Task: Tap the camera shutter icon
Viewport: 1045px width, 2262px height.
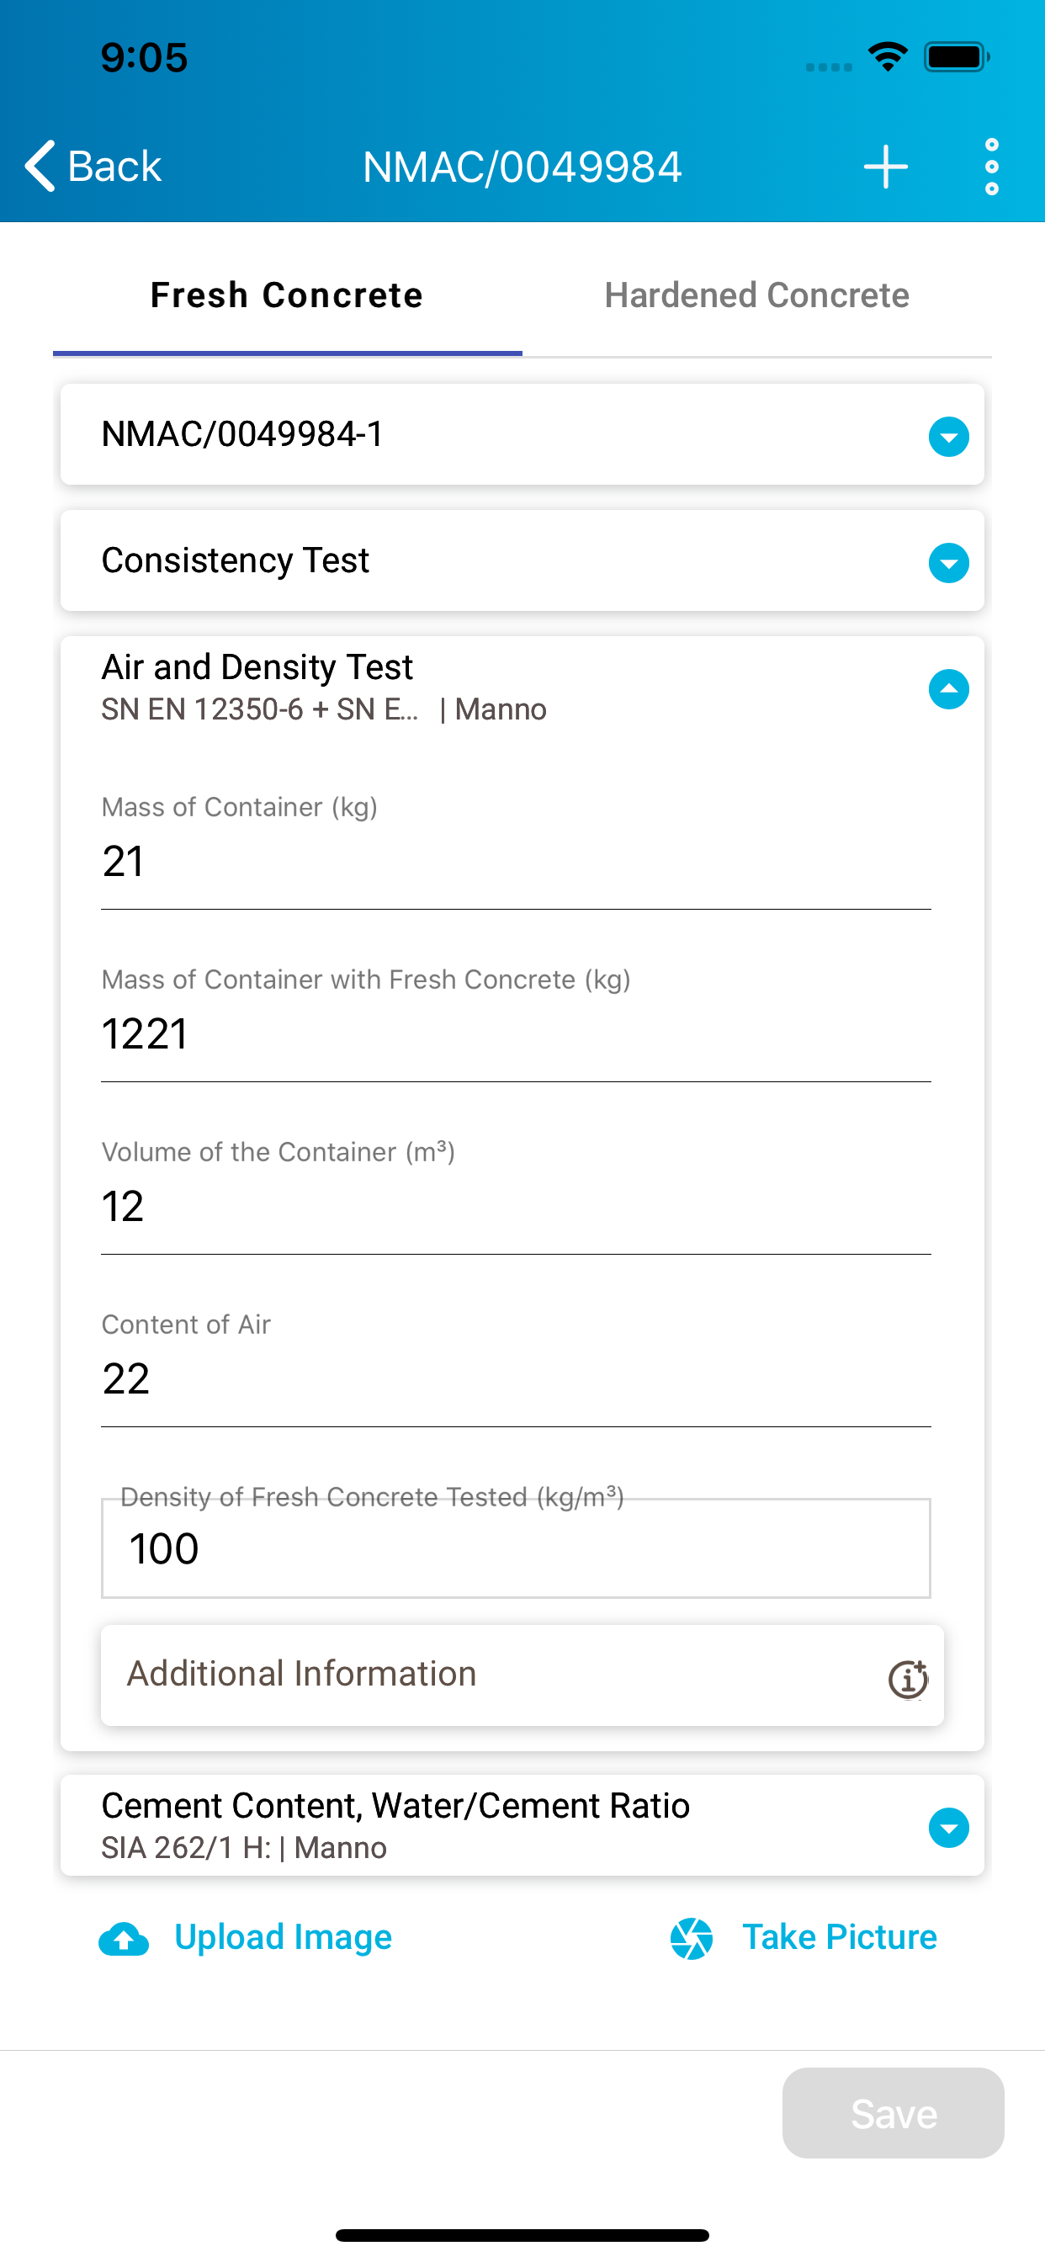Action: (691, 1938)
